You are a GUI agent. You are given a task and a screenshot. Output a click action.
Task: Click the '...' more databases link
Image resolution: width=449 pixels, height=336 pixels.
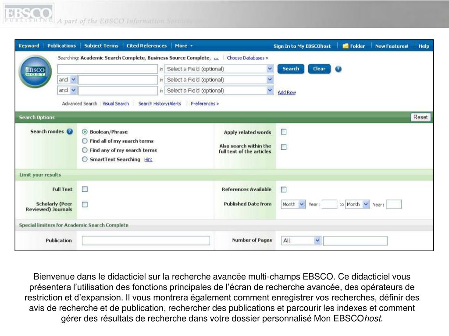click(x=216, y=58)
